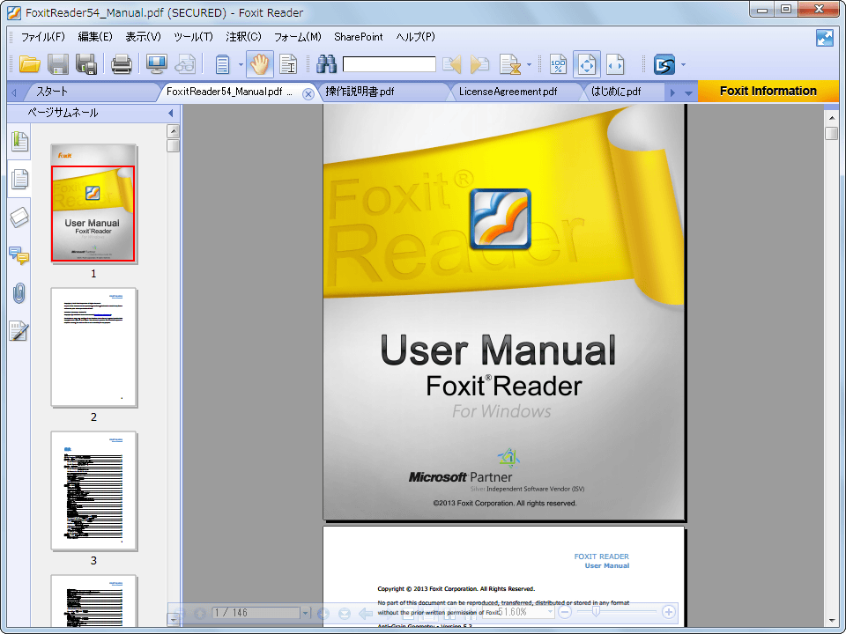Click the zoom in plus button
The image size is (846, 634).
[x=669, y=613]
